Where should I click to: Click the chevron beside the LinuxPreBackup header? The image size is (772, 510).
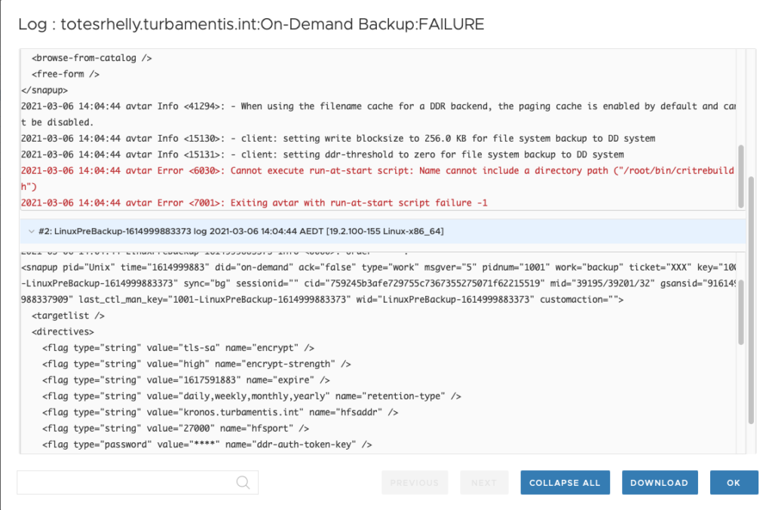pos(31,231)
